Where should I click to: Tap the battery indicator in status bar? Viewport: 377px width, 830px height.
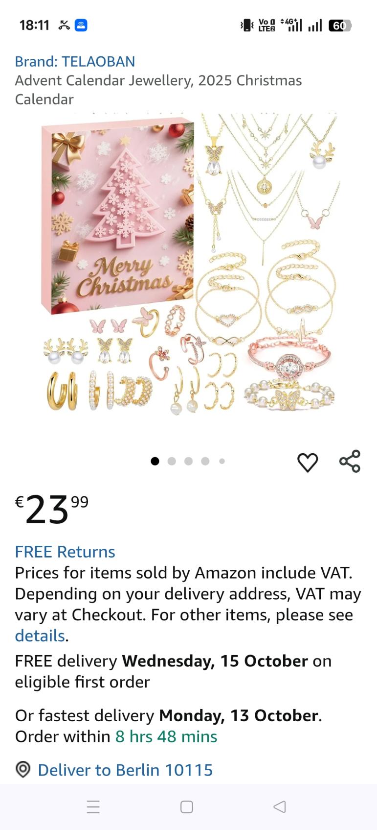coord(340,25)
